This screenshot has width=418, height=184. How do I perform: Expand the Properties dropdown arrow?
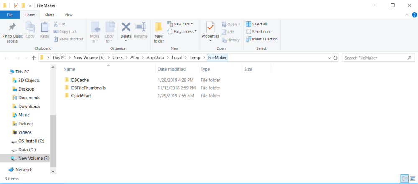pyautogui.click(x=210, y=41)
